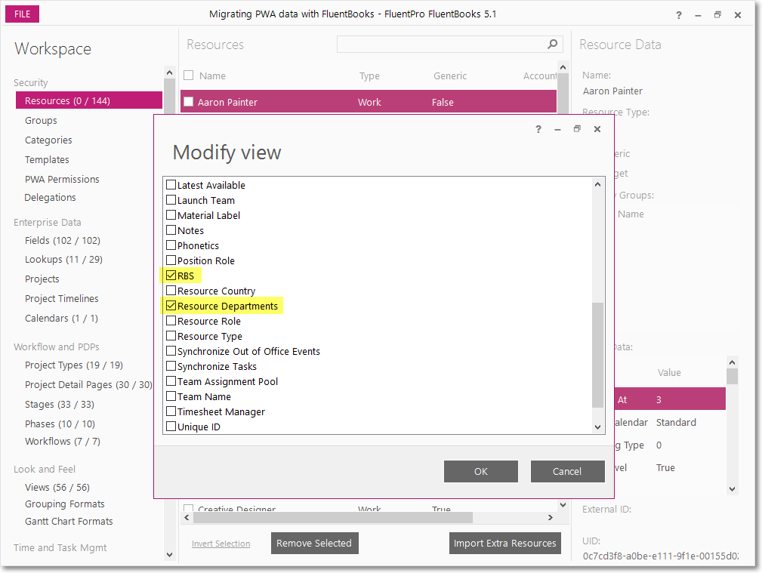Click the search magnifier icon in Resources

tap(552, 45)
